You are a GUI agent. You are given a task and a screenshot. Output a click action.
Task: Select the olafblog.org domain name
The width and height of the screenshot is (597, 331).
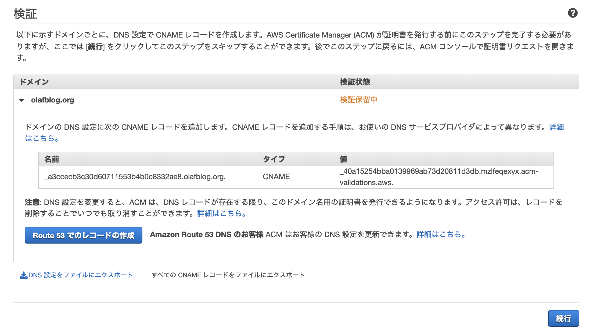coord(53,100)
